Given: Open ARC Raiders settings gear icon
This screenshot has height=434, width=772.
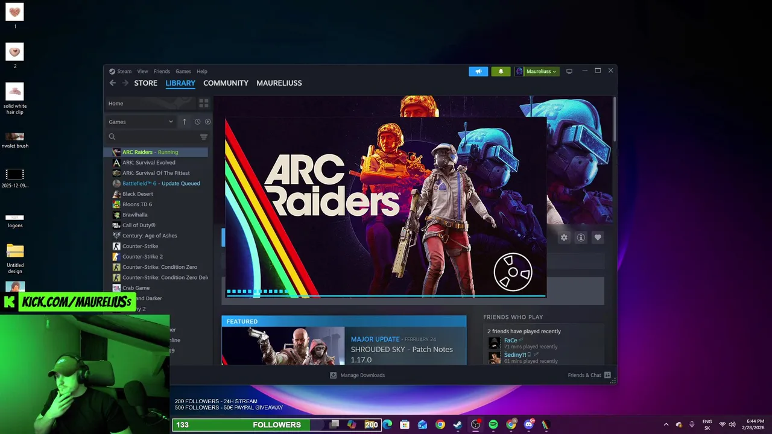Looking at the screenshot, I should 564,237.
